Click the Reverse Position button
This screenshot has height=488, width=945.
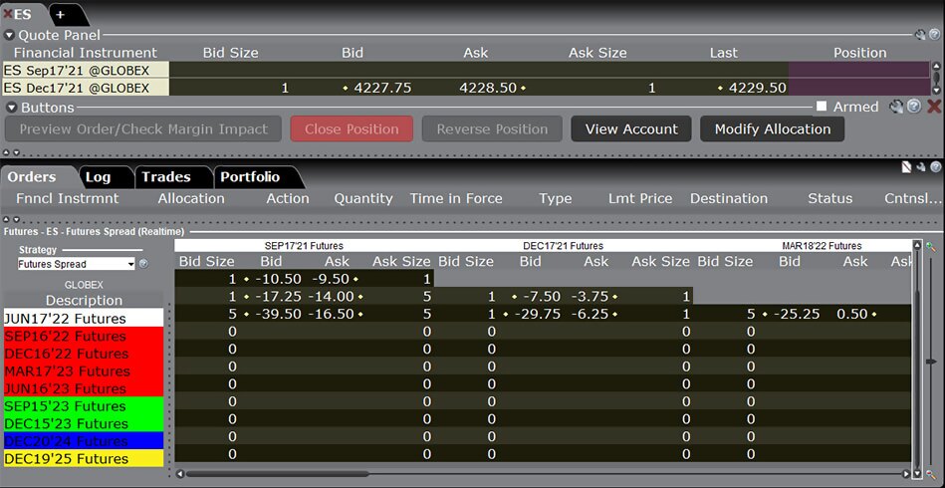click(492, 128)
